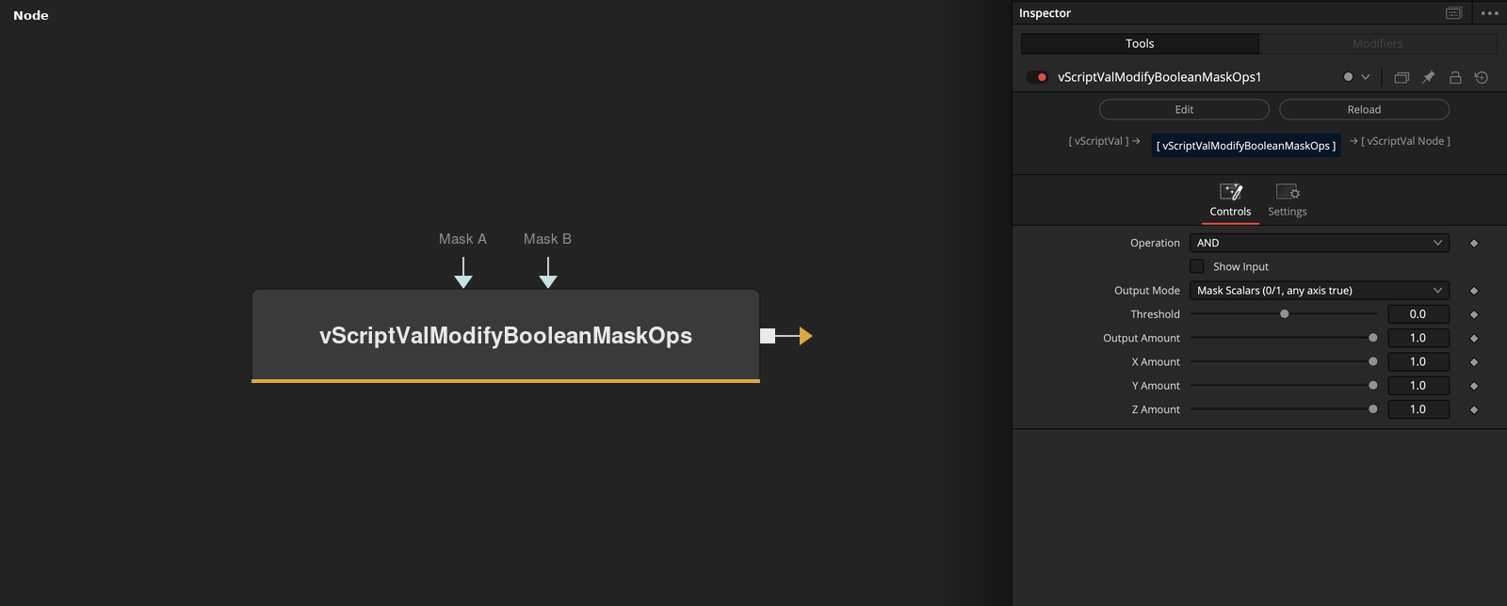This screenshot has height=606, width=1507.
Task: Open the Controls tab wand icon
Action: (x=1231, y=192)
